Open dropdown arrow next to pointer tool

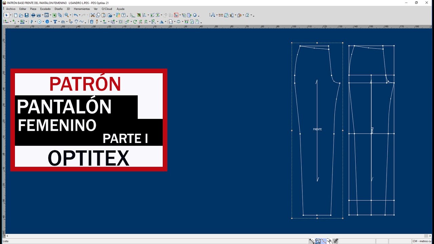[11, 15]
